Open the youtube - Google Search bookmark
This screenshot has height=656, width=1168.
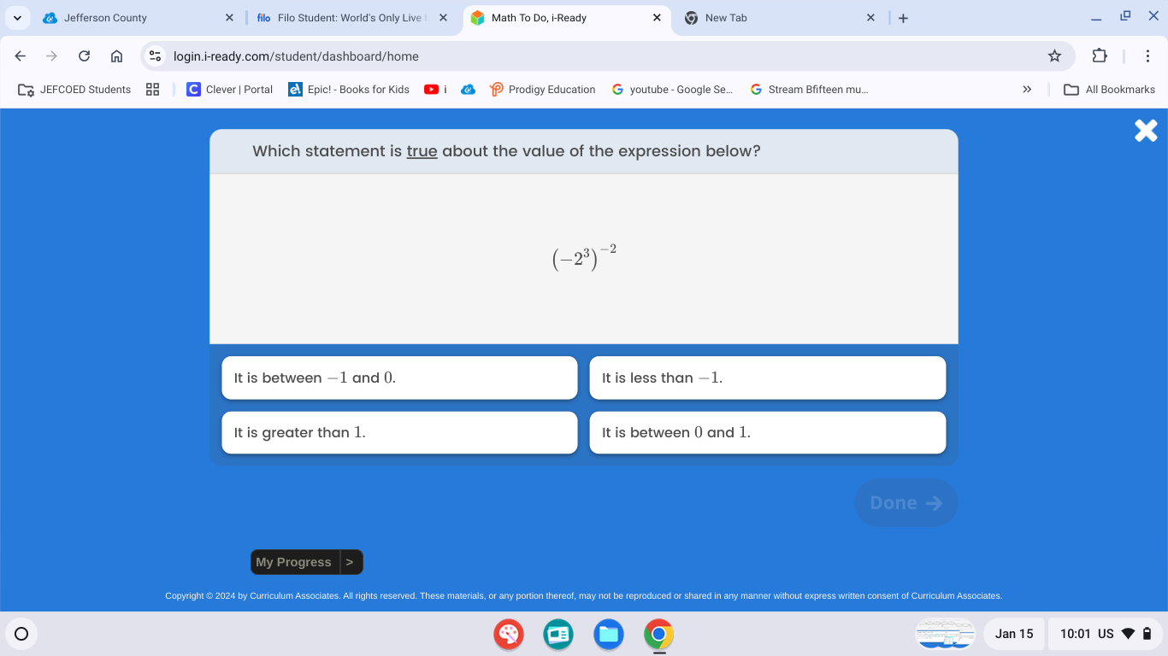coord(672,90)
